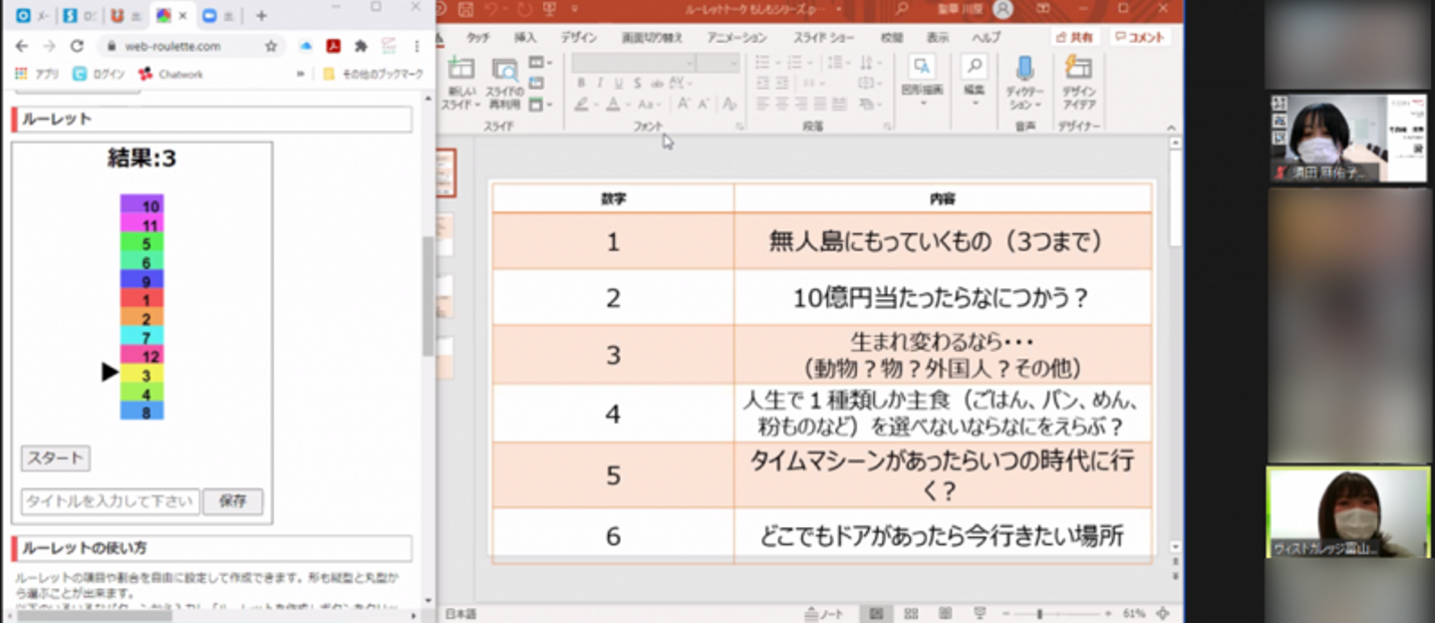Click the browser page vertical scrollbar
The image size is (1435, 623).
[x=429, y=297]
